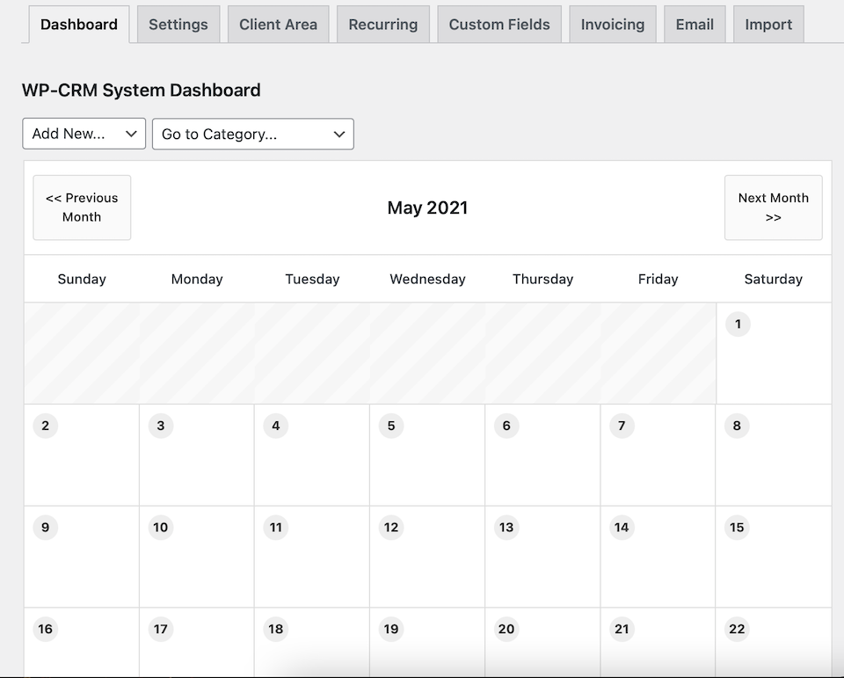This screenshot has width=844, height=678.
Task: Click the day 7 date badge
Action: click(622, 426)
